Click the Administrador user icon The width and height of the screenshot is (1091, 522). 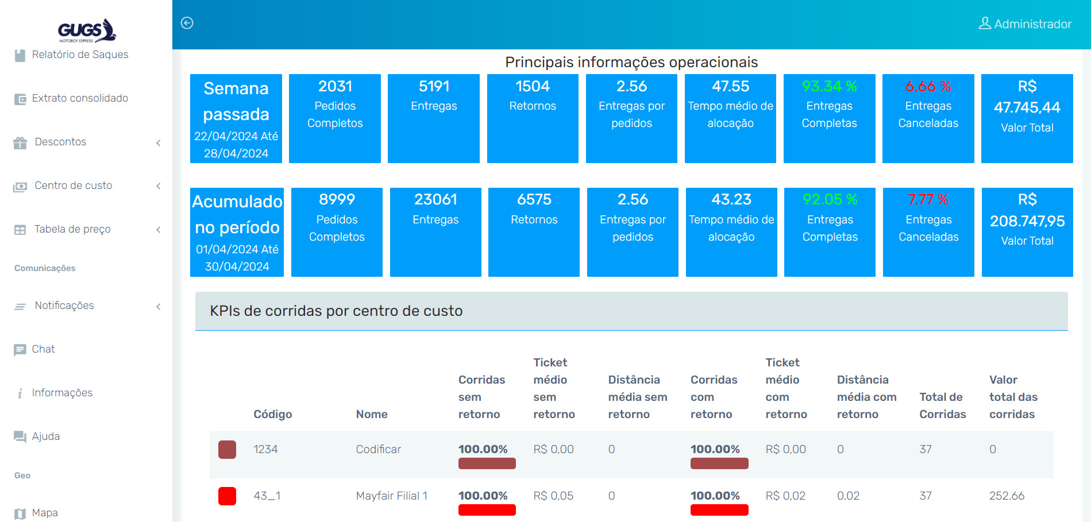985,24
